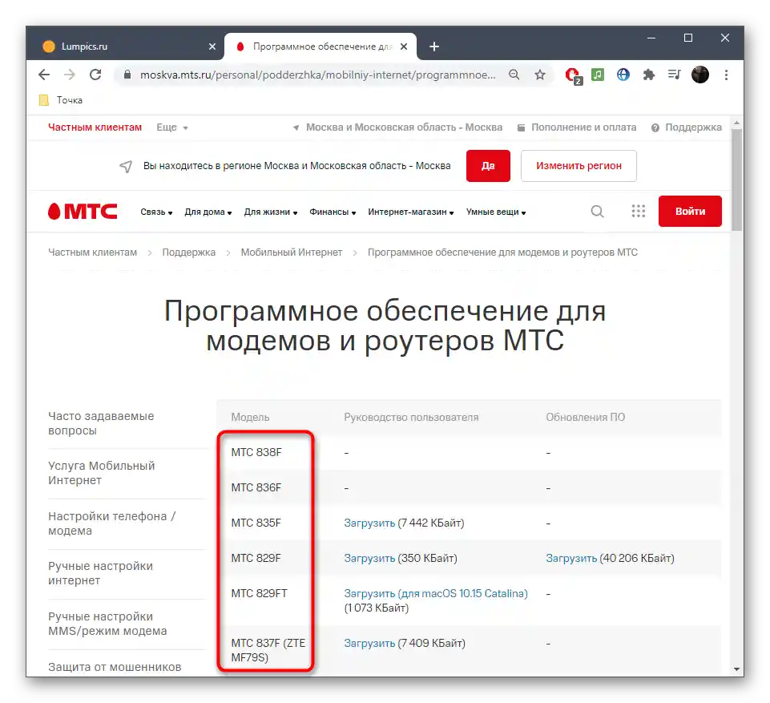Select the Программное обеспечение tab
This screenshot has width=770, height=703.
(x=320, y=46)
